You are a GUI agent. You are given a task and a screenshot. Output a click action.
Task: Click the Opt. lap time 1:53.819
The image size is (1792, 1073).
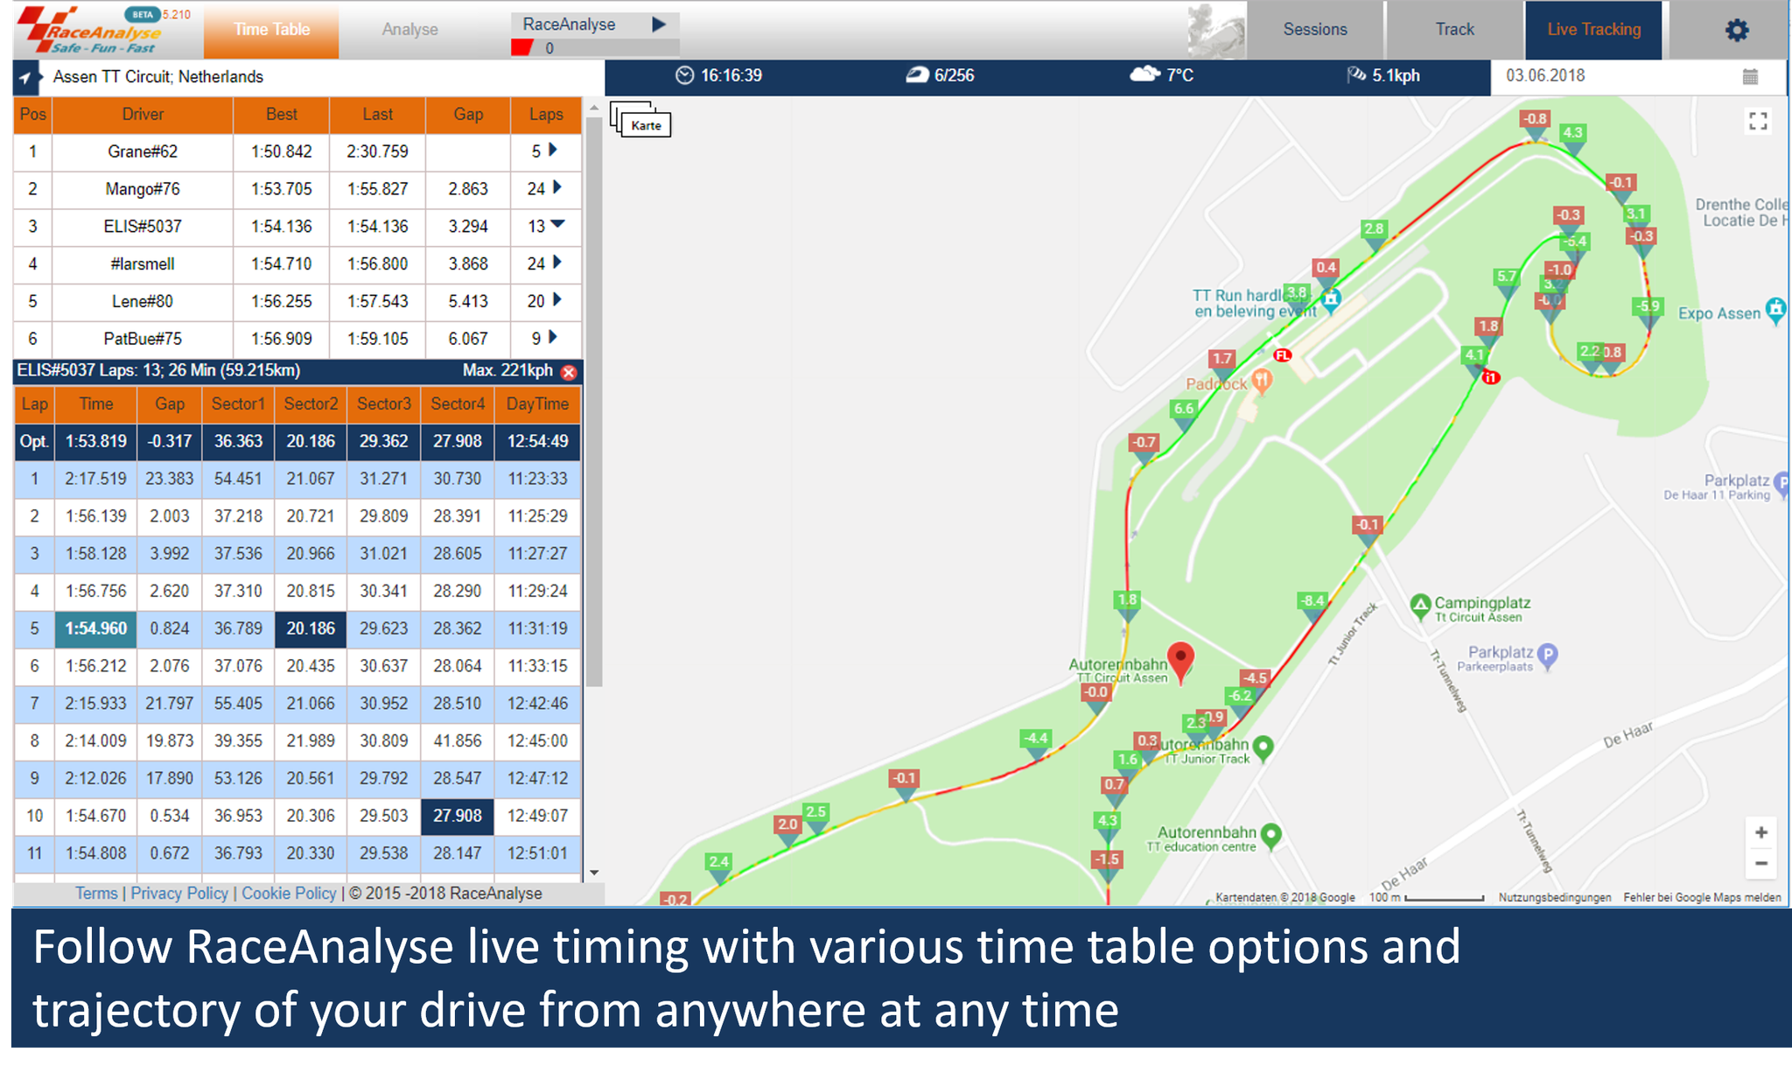[x=96, y=442]
